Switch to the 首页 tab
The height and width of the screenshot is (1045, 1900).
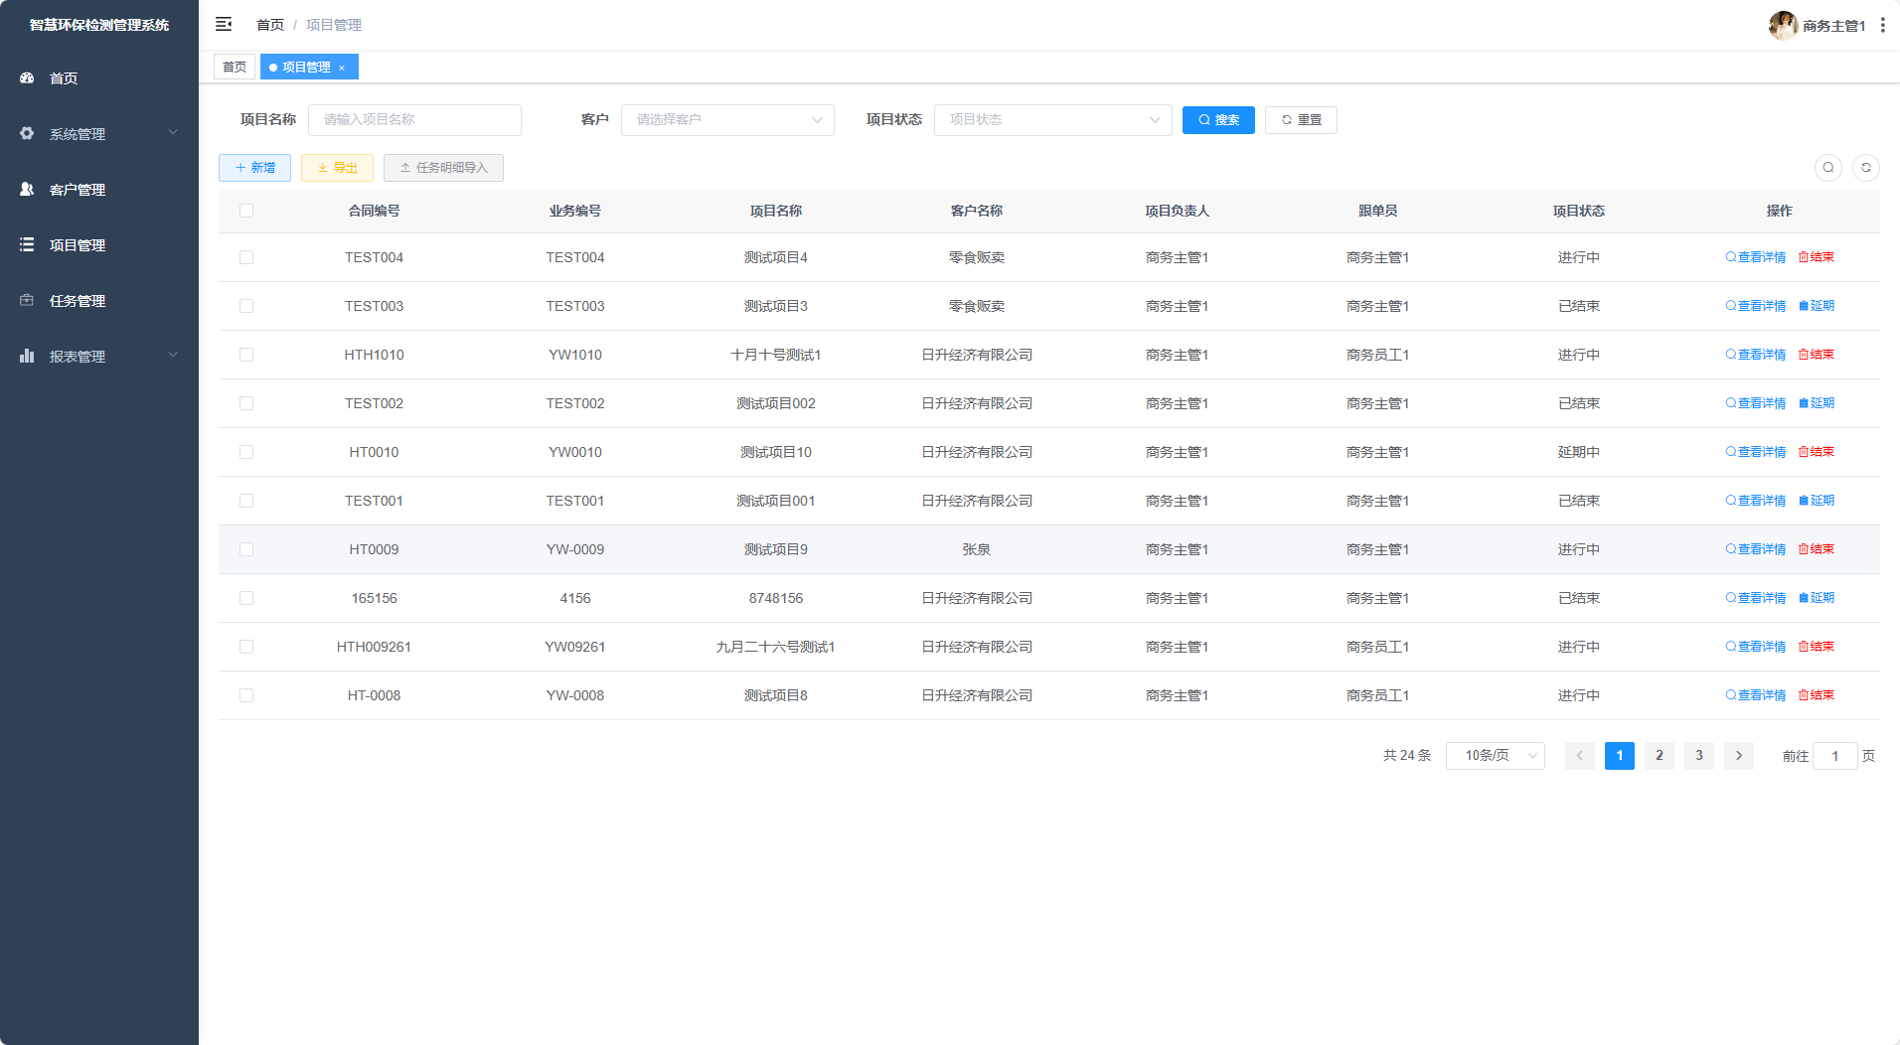[235, 67]
